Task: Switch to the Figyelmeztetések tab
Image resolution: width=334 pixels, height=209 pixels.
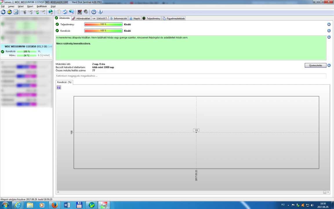Action: (x=173, y=18)
